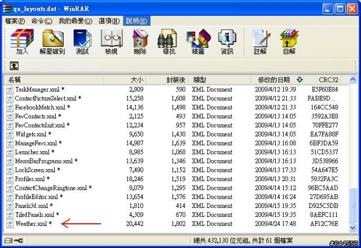The width and height of the screenshot is (361, 248).
Task: Select file name MenuBarPrograms.xml
Action: click(44, 161)
